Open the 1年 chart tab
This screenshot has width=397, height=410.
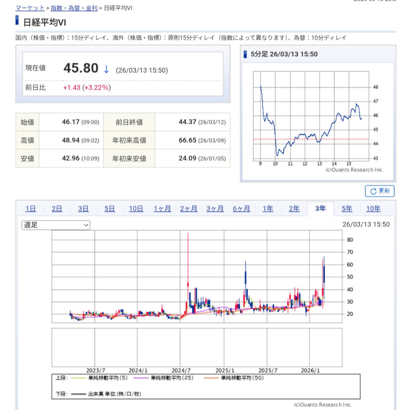[x=268, y=209]
